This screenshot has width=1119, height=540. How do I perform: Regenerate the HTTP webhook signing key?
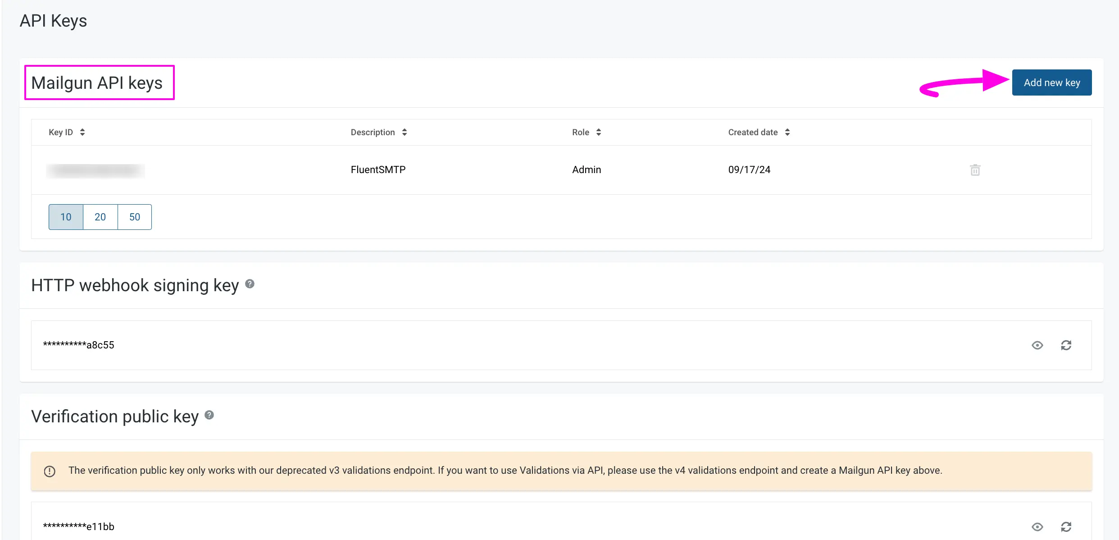(x=1066, y=345)
